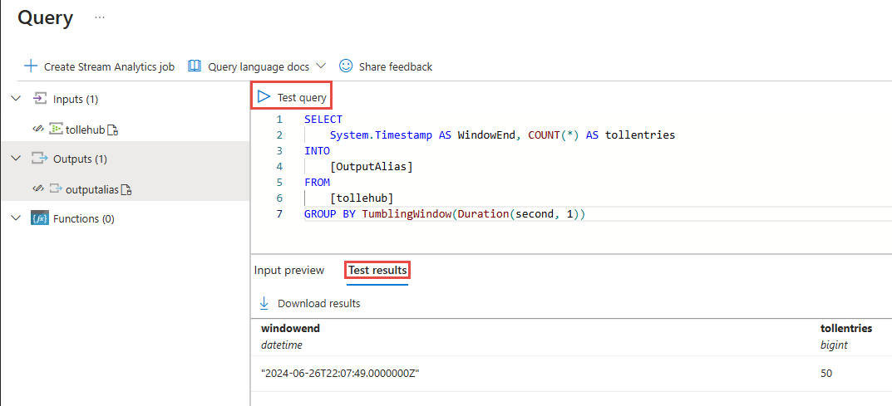
Task: Click the file lock icon beside tollehub
Action: point(113,130)
